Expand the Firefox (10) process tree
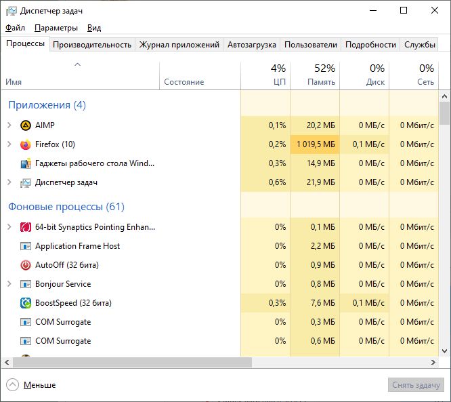 click(x=9, y=144)
